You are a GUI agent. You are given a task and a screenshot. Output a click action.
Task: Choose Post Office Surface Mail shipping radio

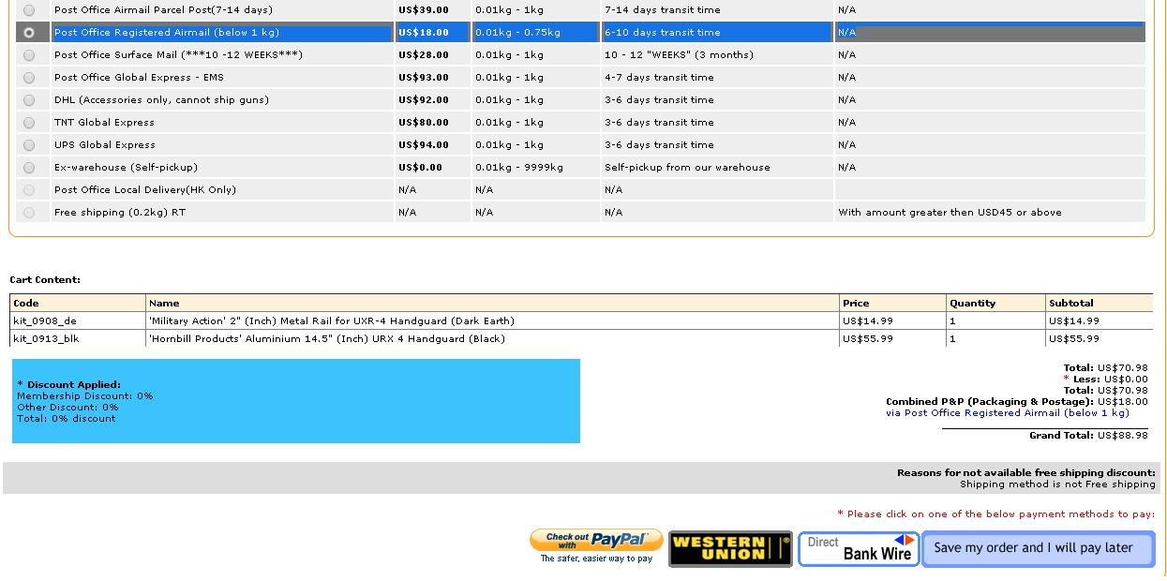coord(29,55)
